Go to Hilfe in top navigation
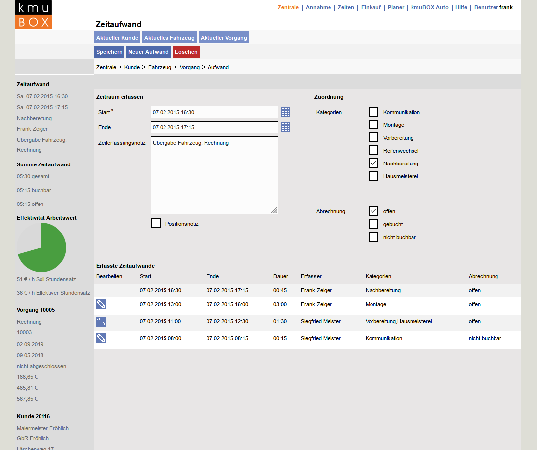Screen dimensions: 537x450 coord(461,7)
